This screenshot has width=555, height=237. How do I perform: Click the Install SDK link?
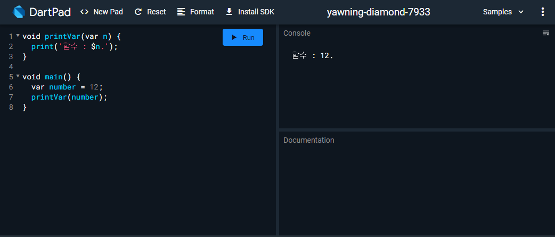pyautogui.click(x=250, y=12)
